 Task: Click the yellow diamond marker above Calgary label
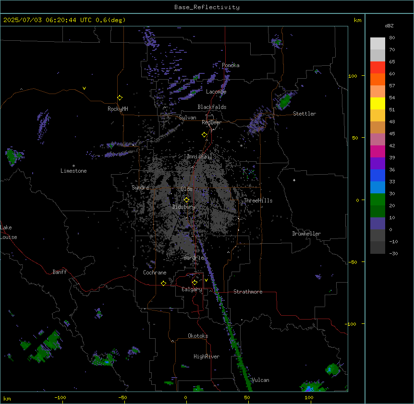195,283
